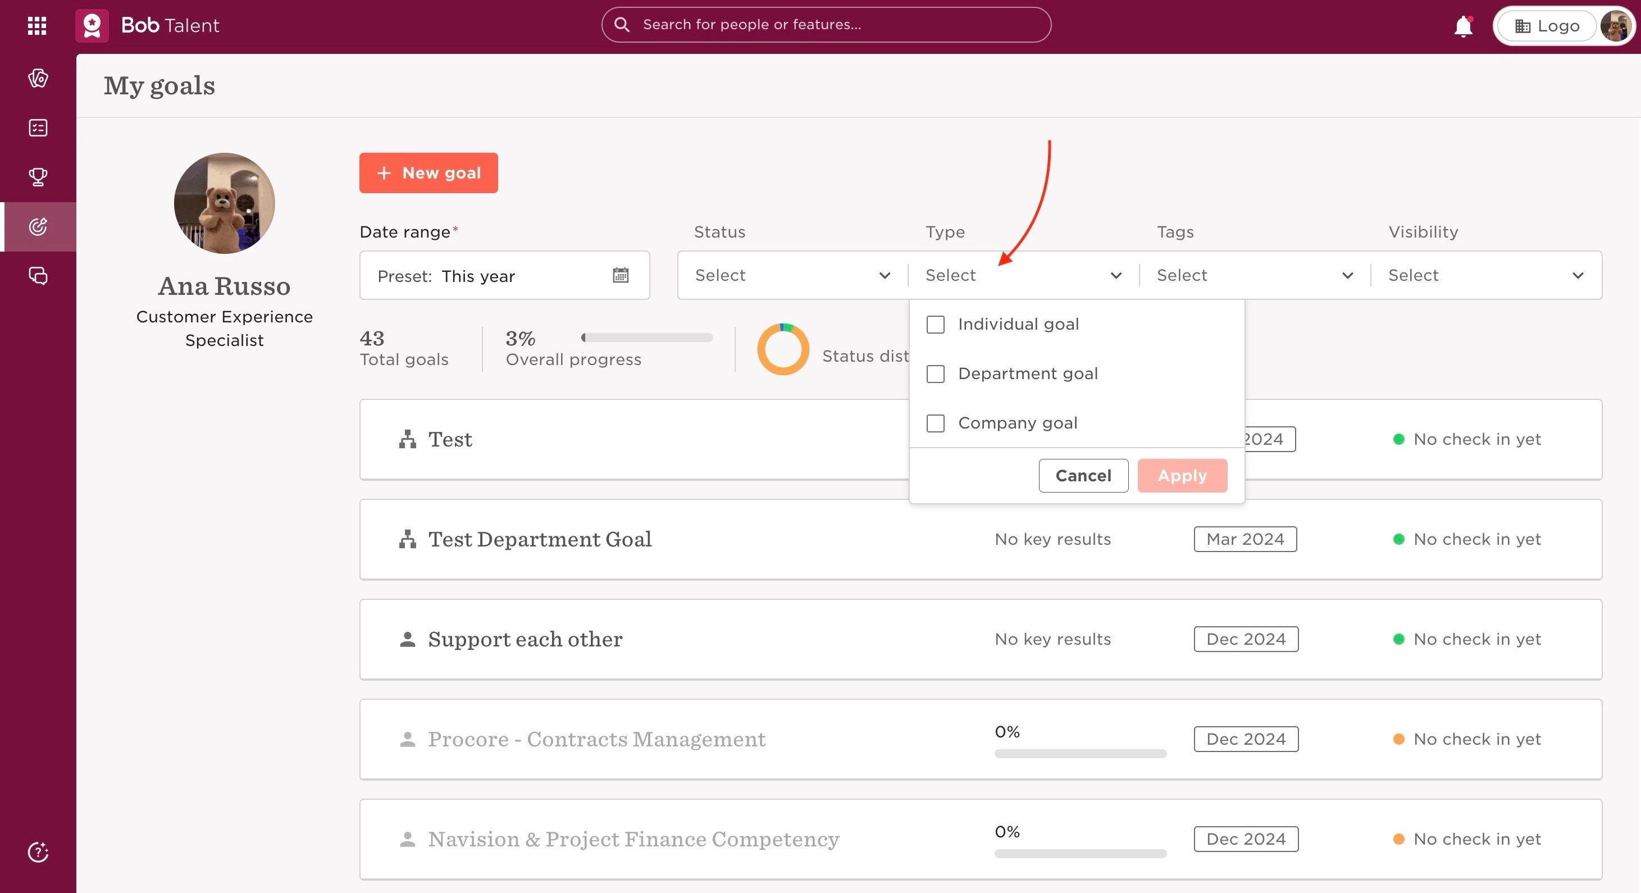Open Dec 2024 tag on Procore goal

coord(1246,739)
